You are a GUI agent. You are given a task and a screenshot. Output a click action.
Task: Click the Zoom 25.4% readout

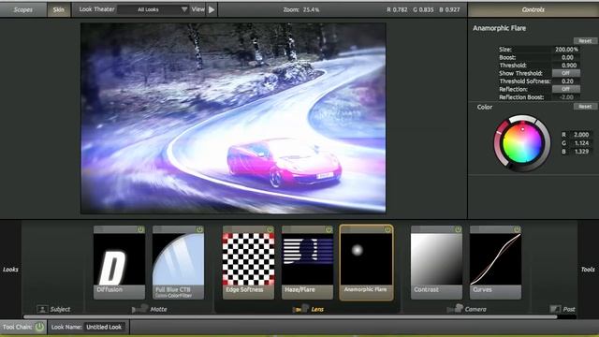[x=301, y=9]
